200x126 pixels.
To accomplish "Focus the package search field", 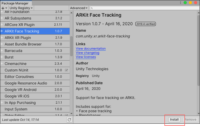I will [145, 8].
